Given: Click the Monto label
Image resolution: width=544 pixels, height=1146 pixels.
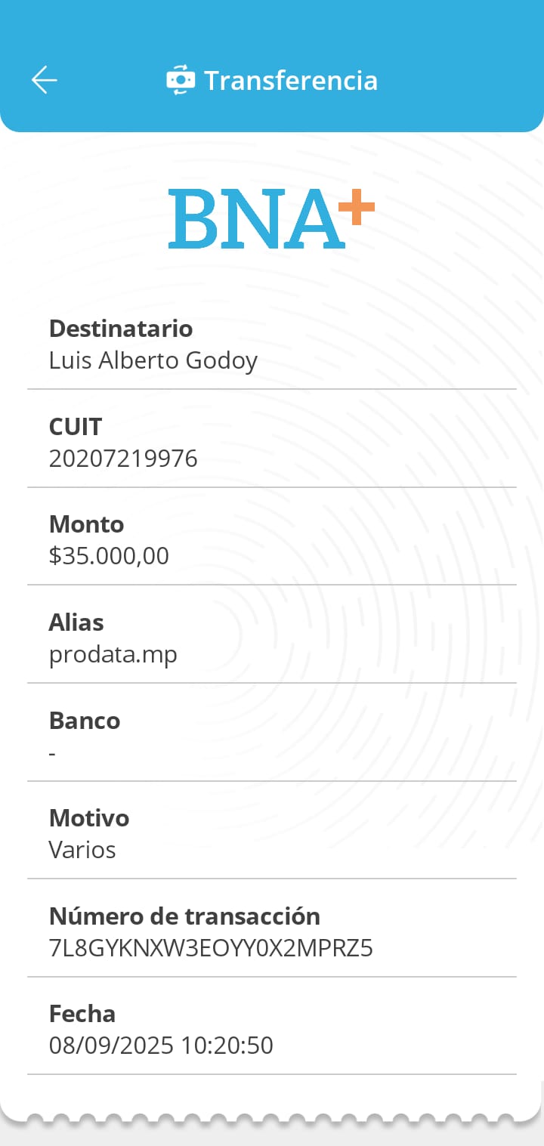Looking at the screenshot, I should [86, 524].
